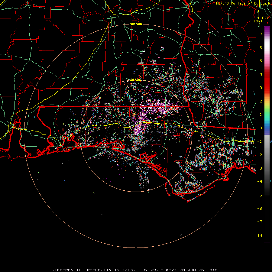
Task: Select the 2 value on color scale
Action: point(261,101)
